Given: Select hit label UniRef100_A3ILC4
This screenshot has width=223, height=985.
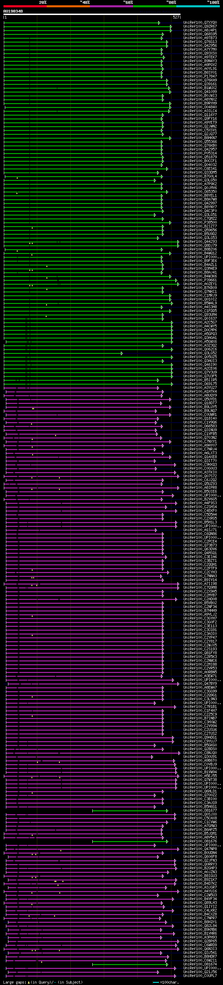Looking at the screenshot, I should coord(200,111).
